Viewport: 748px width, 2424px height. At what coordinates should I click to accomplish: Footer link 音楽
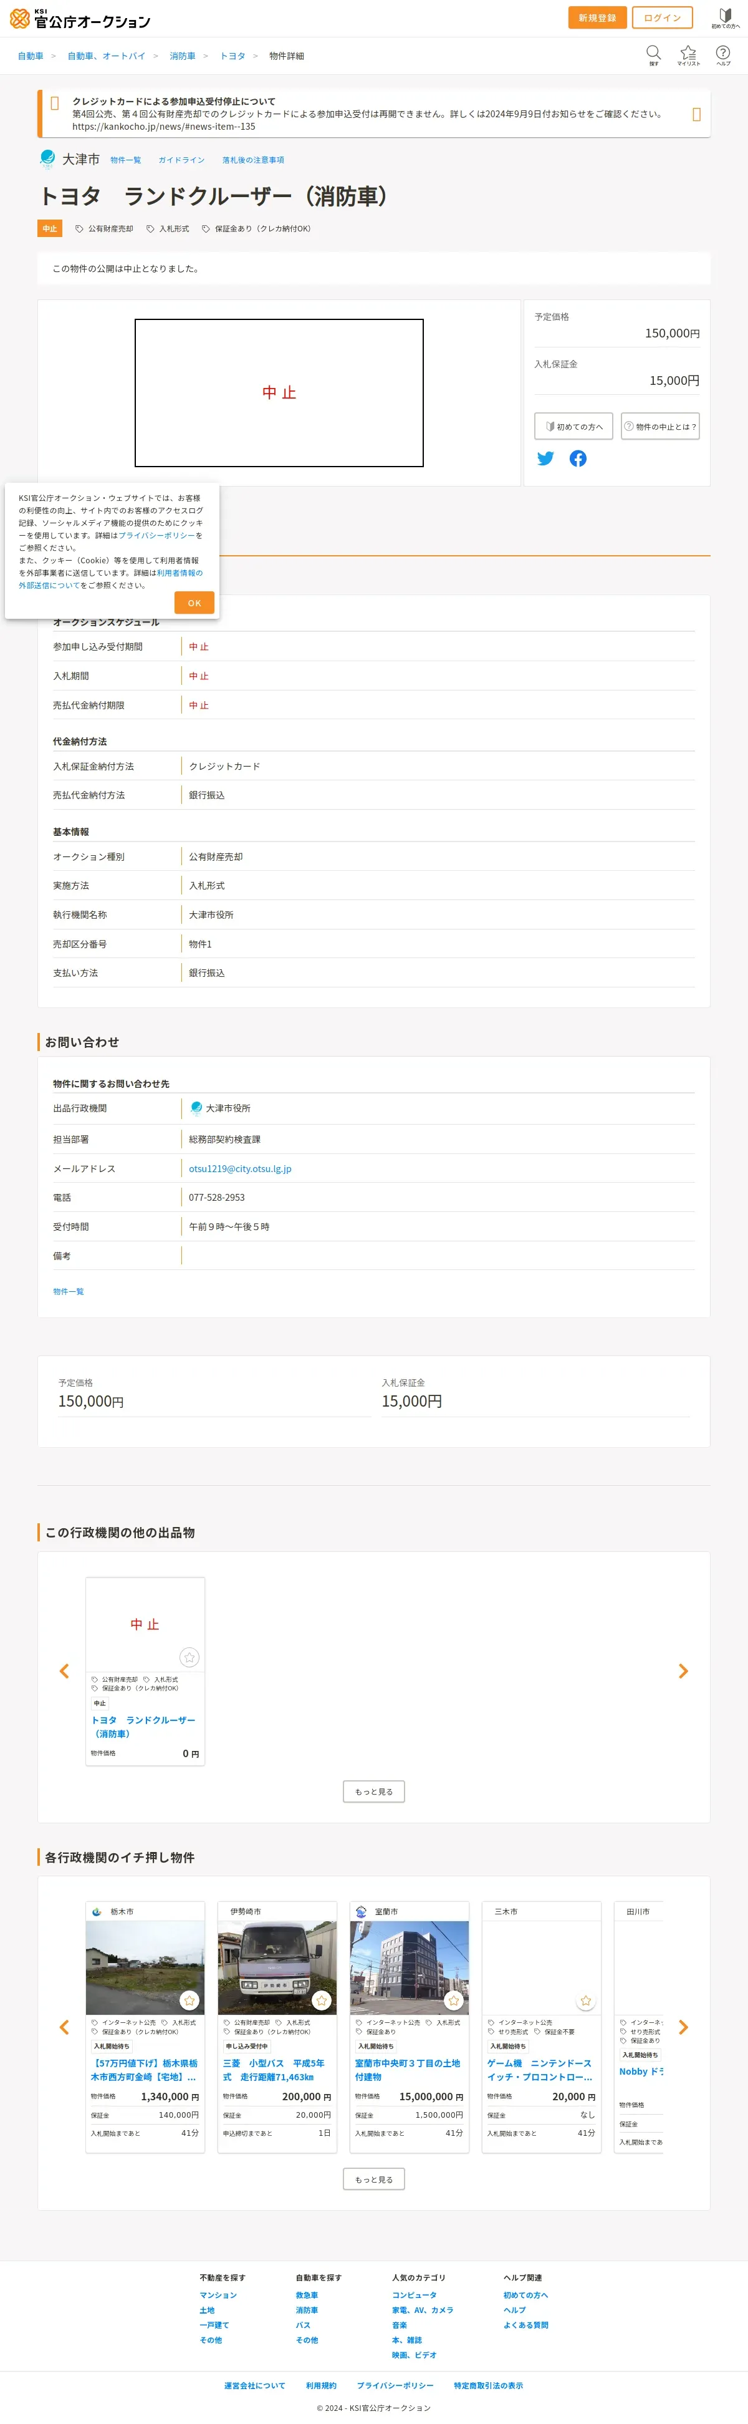pyautogui.click(x=399, y=2325)
